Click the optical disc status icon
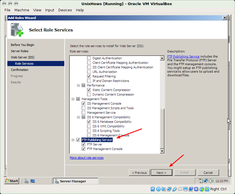Viewport: 235px width, 194px height. [x=158, y=189]
